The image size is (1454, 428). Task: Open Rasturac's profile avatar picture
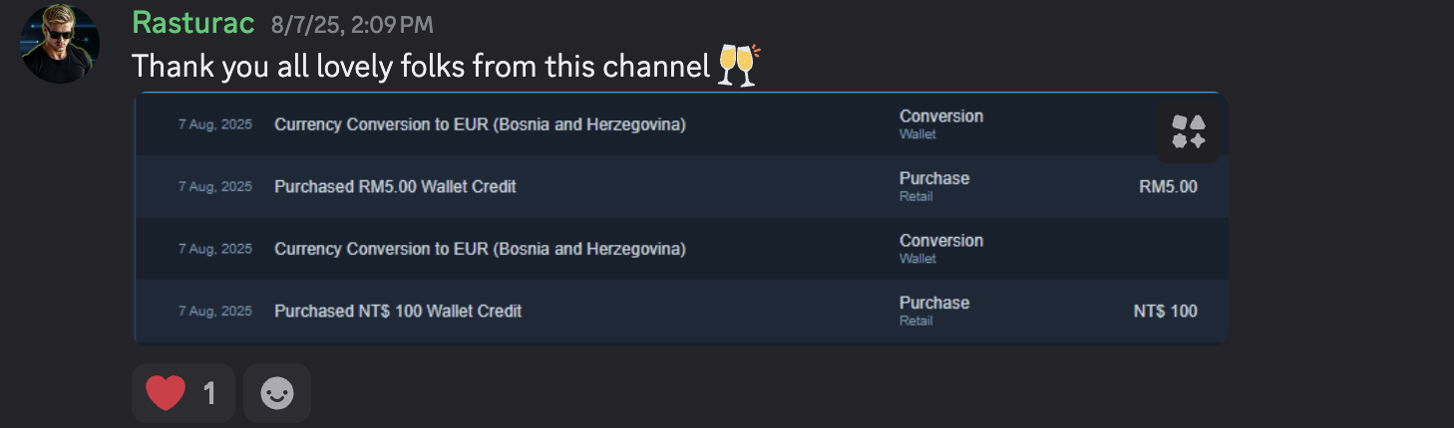point(60,44)
